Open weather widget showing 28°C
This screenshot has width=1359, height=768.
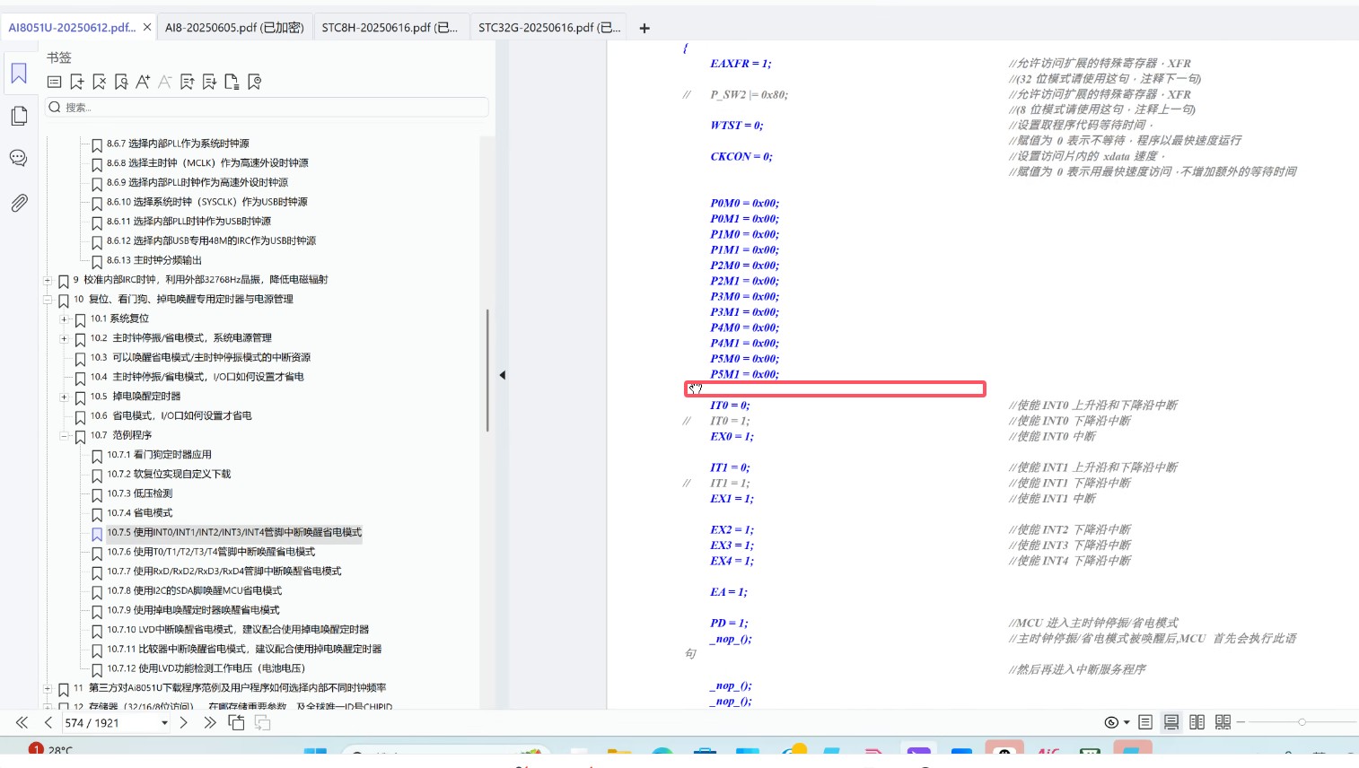[x=50, y=750]
